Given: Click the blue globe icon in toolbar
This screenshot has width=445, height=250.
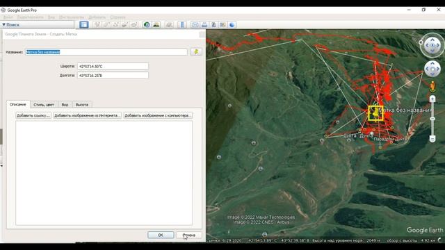Looking at the screenshot, I should (x=232, y=25).
